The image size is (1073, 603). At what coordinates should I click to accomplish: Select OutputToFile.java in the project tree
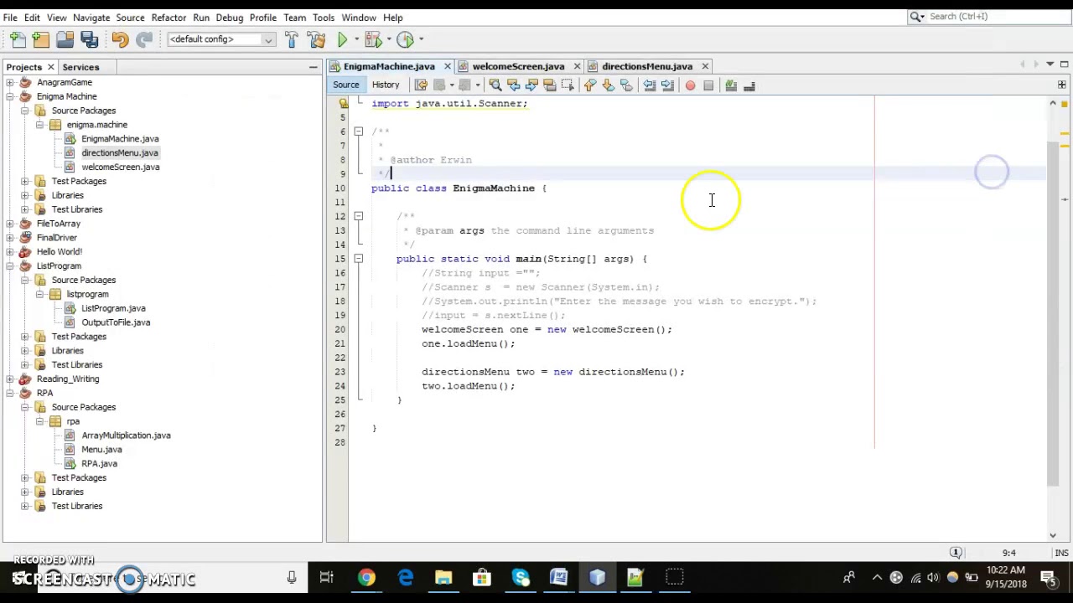[x=116, y=322]
